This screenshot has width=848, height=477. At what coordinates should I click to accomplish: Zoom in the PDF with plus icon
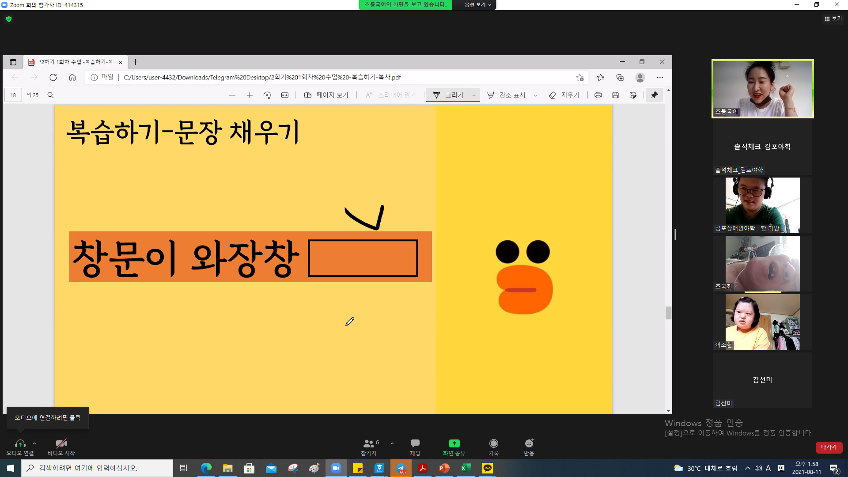(250, 95)
